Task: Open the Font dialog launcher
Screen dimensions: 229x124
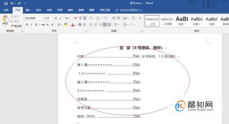Action: [86, 31]
